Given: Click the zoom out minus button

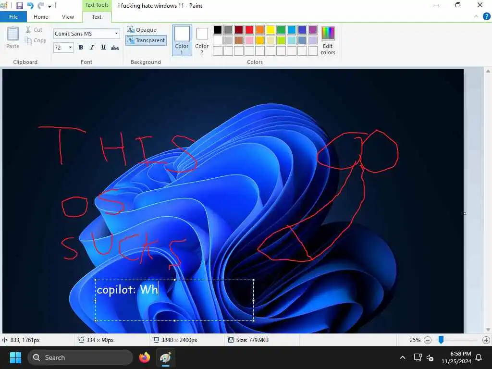Looking at the screenshot, I should (427, 340).
